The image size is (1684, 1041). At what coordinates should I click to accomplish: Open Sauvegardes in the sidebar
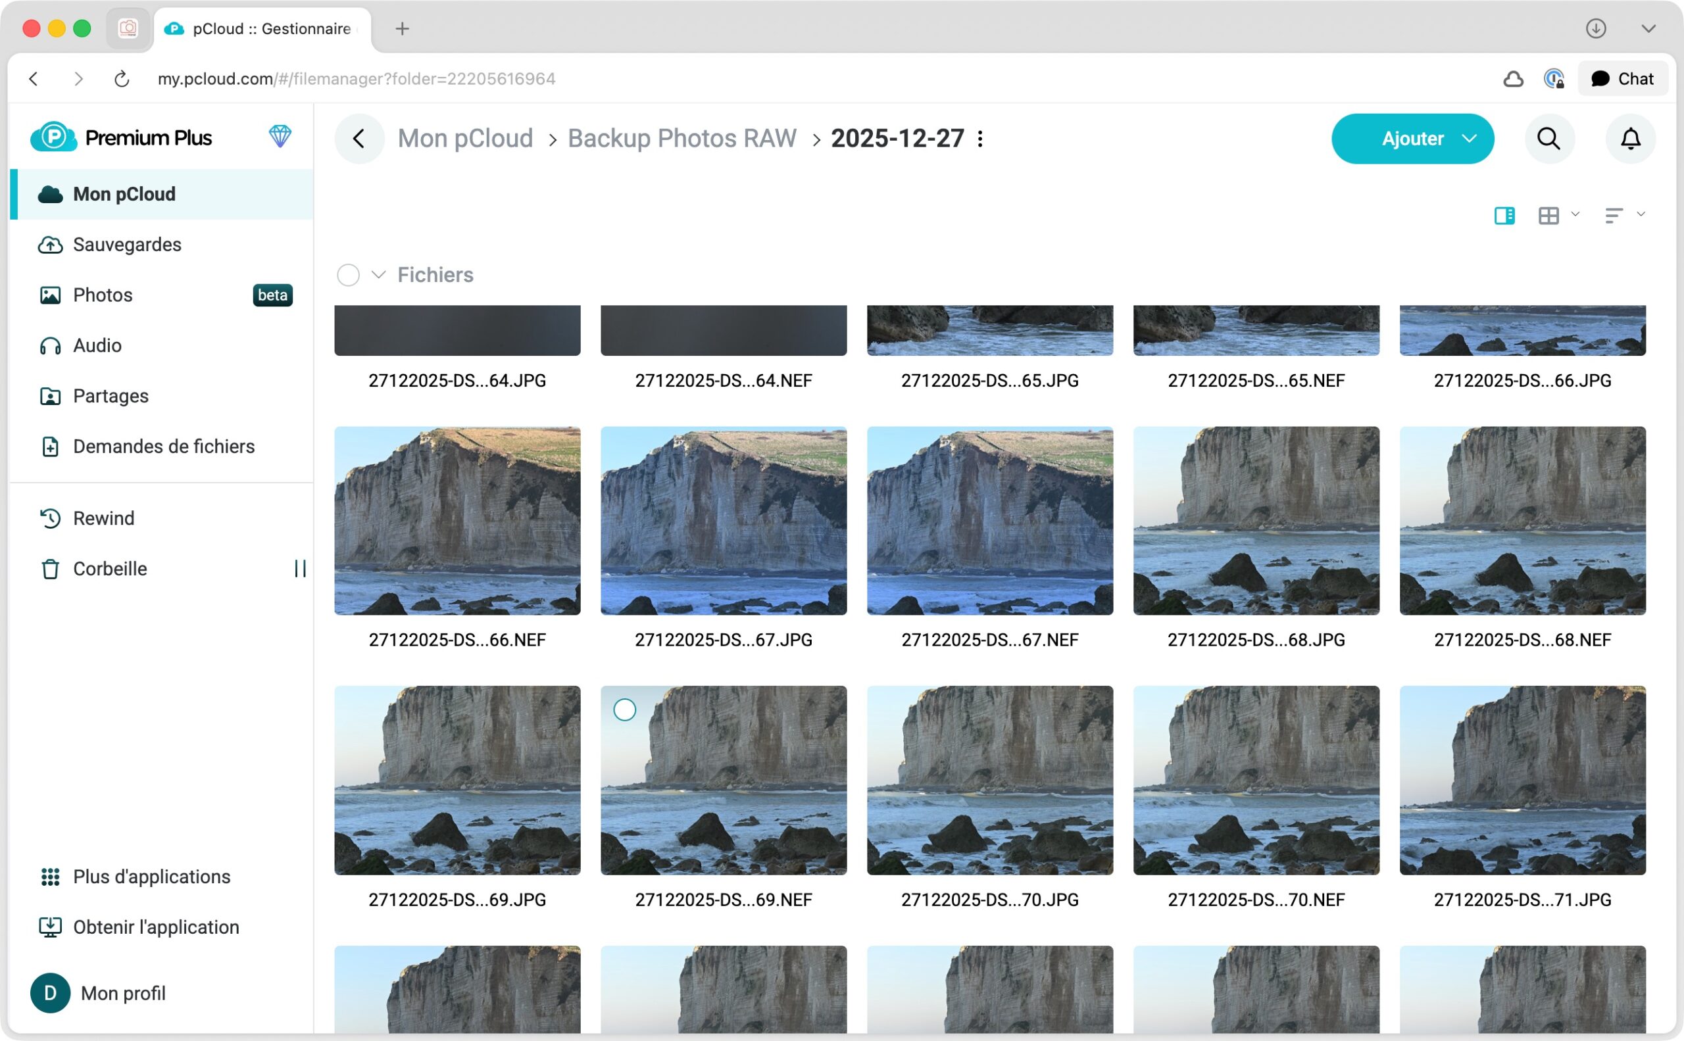[127, 245]
